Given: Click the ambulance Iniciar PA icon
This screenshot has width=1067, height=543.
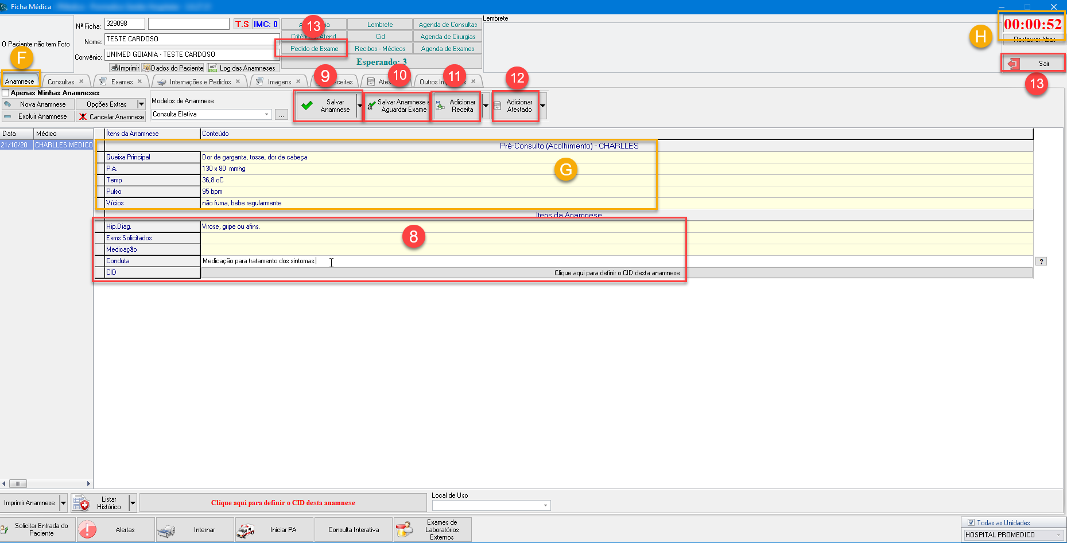Looking at the screenshot, I should (246, 530).
